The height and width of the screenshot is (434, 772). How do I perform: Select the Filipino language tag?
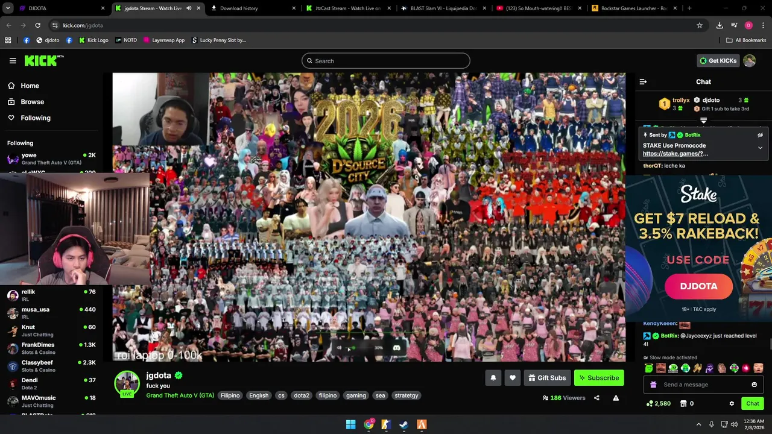[230, 395]
